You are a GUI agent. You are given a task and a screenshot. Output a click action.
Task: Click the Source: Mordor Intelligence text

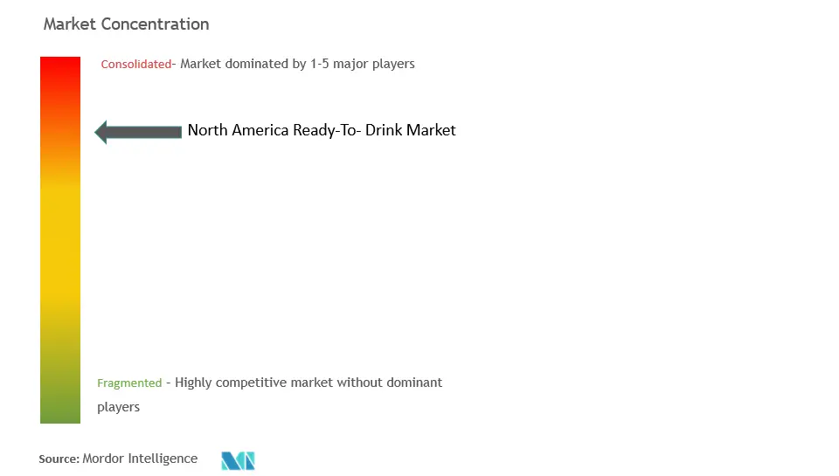[x=118, y=459]
